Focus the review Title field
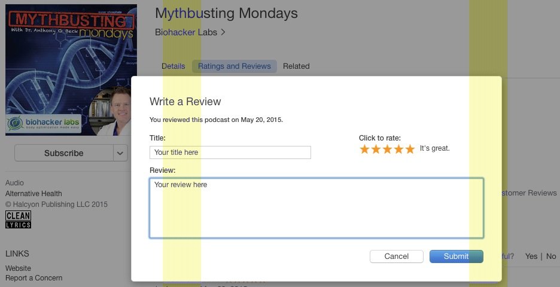Screen dimensions: 560x287 point(230,152)
